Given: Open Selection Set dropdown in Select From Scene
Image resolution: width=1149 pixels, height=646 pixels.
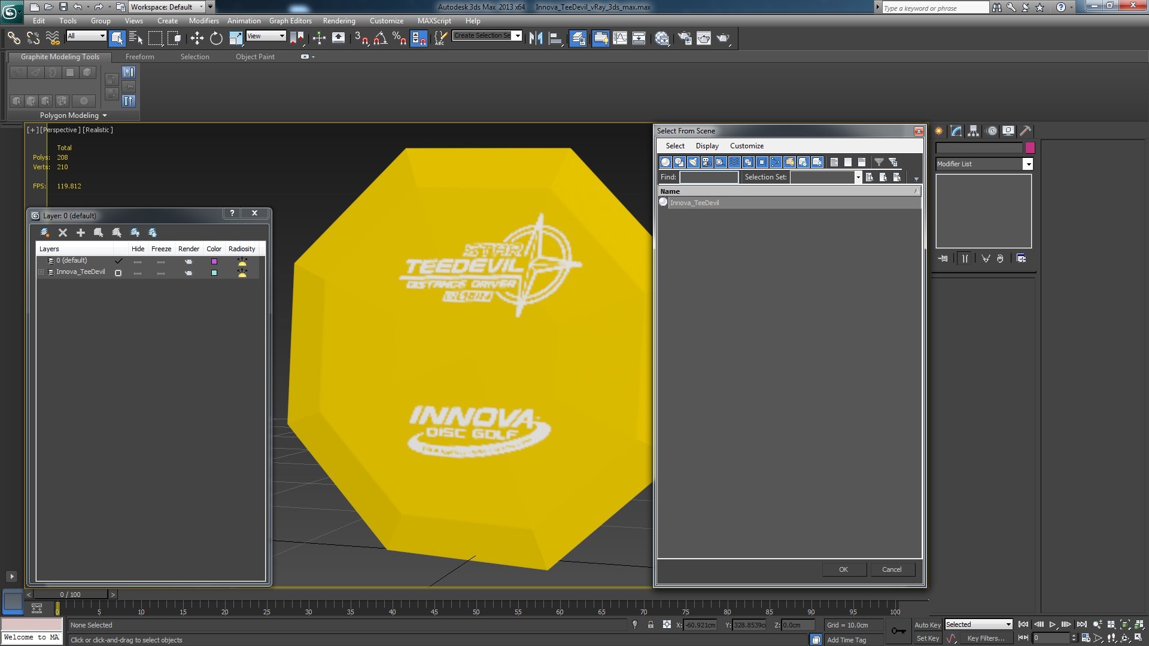Looking at the screenshot, I should pos(858,177).
